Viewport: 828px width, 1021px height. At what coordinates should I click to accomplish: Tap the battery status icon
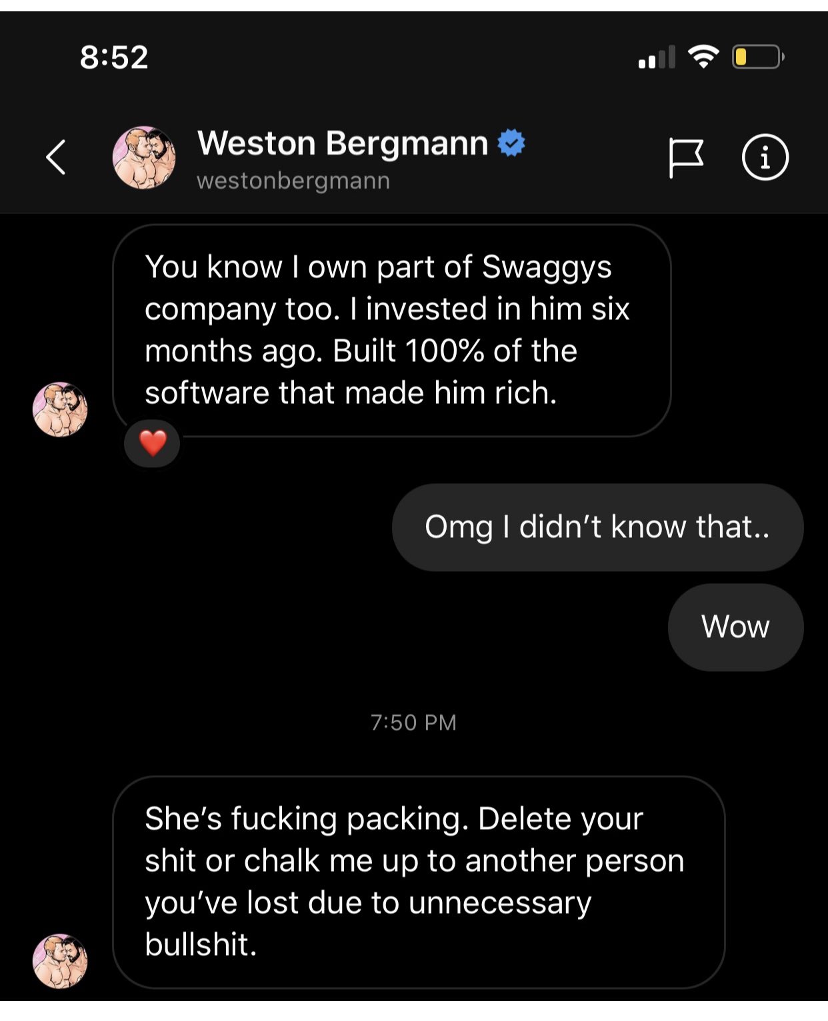point(758,57)
